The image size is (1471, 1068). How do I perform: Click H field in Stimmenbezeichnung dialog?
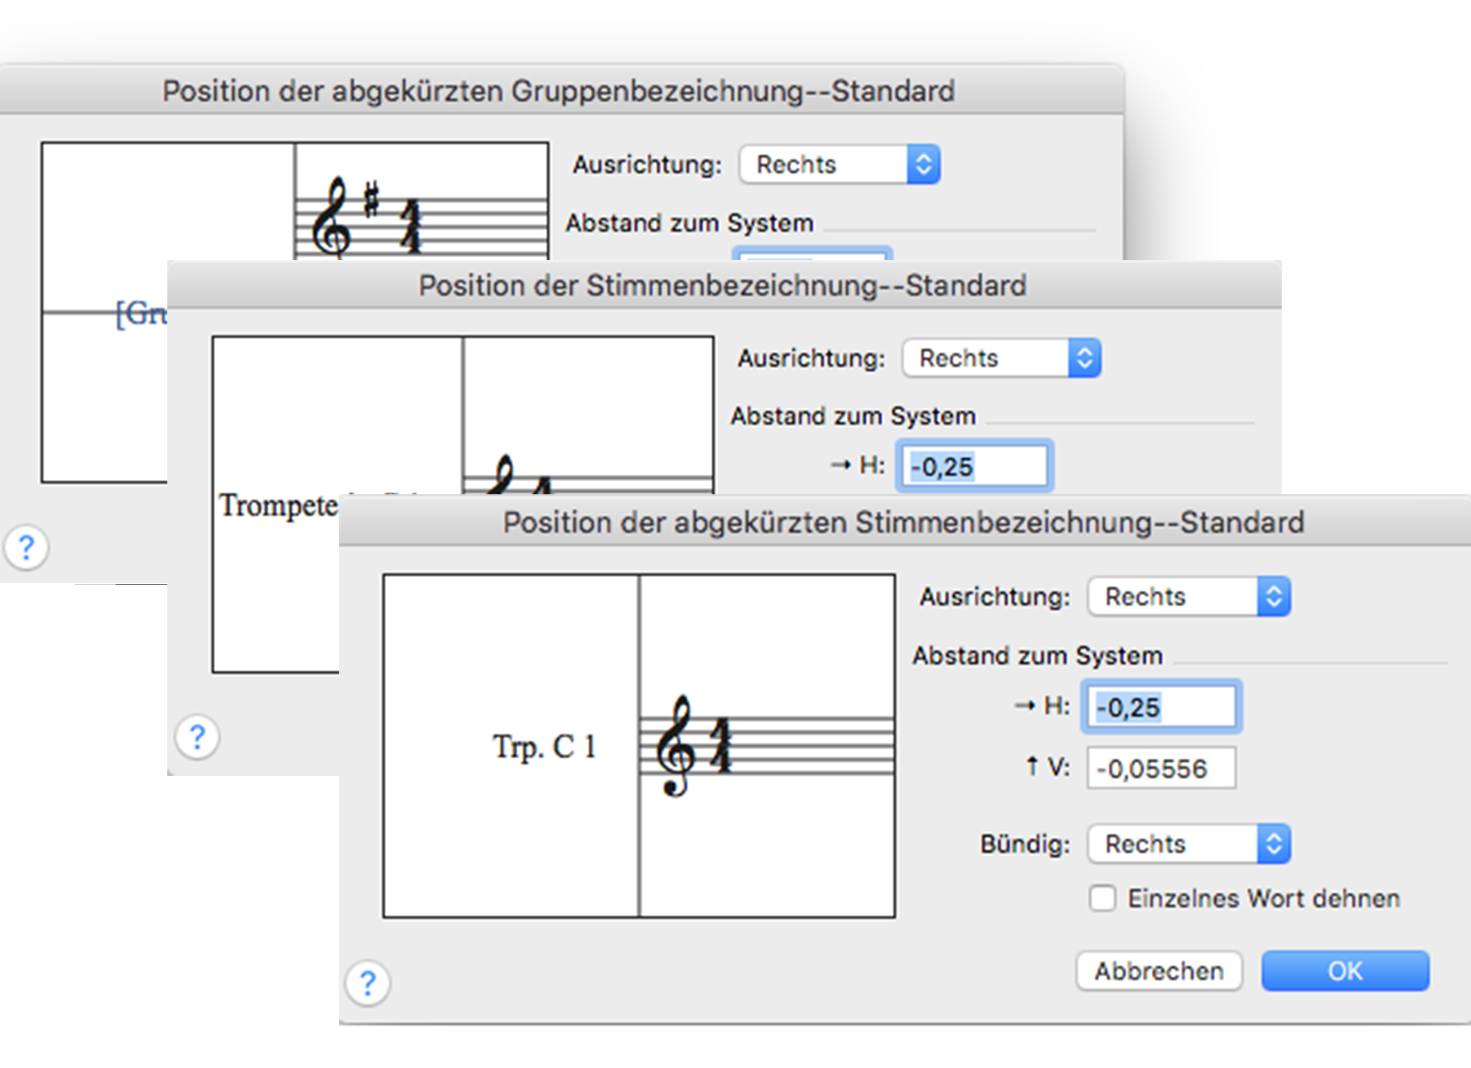pyautogui.click(x=974, y=466)
